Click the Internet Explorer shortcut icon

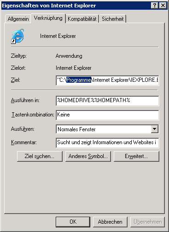click(x=17, y=36)
